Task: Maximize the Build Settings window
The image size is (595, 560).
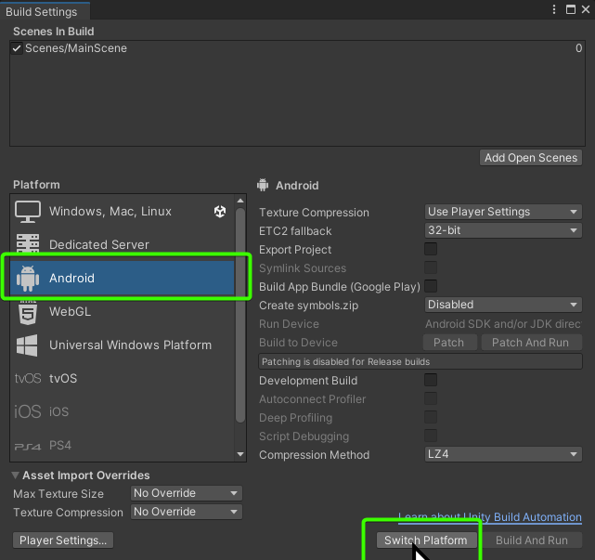Action: coord(570,9)
